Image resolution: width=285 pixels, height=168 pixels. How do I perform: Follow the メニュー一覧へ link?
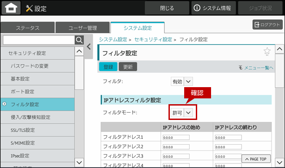coord(259,68)
